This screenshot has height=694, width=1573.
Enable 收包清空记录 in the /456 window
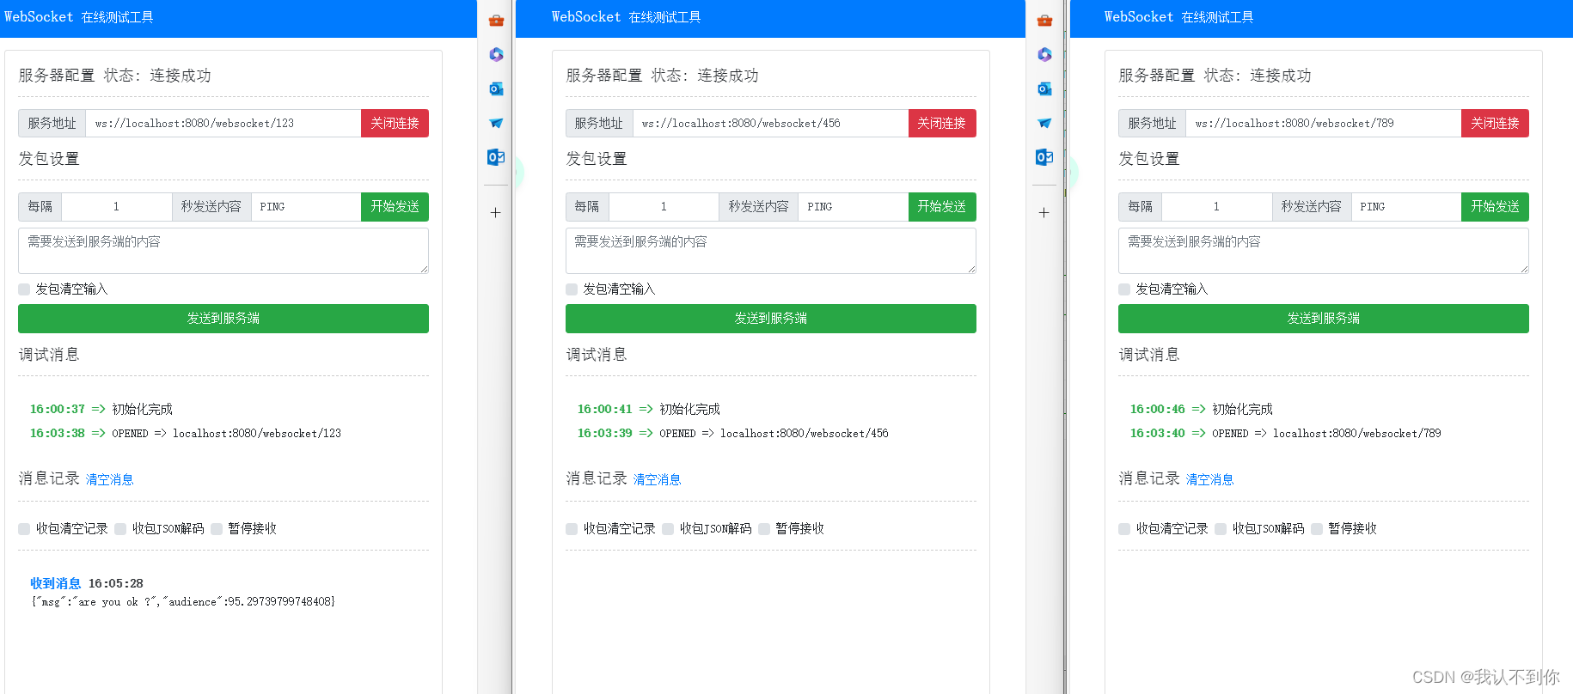pyautogui.click(x=572, y=529)
